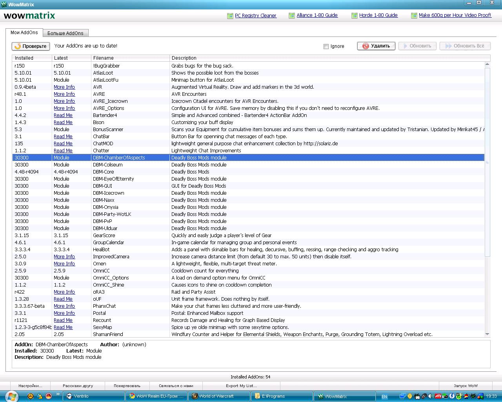Expand the quick launch overflow chevron
This screenshot has height=402, width=502.
(x=58, y=394)
